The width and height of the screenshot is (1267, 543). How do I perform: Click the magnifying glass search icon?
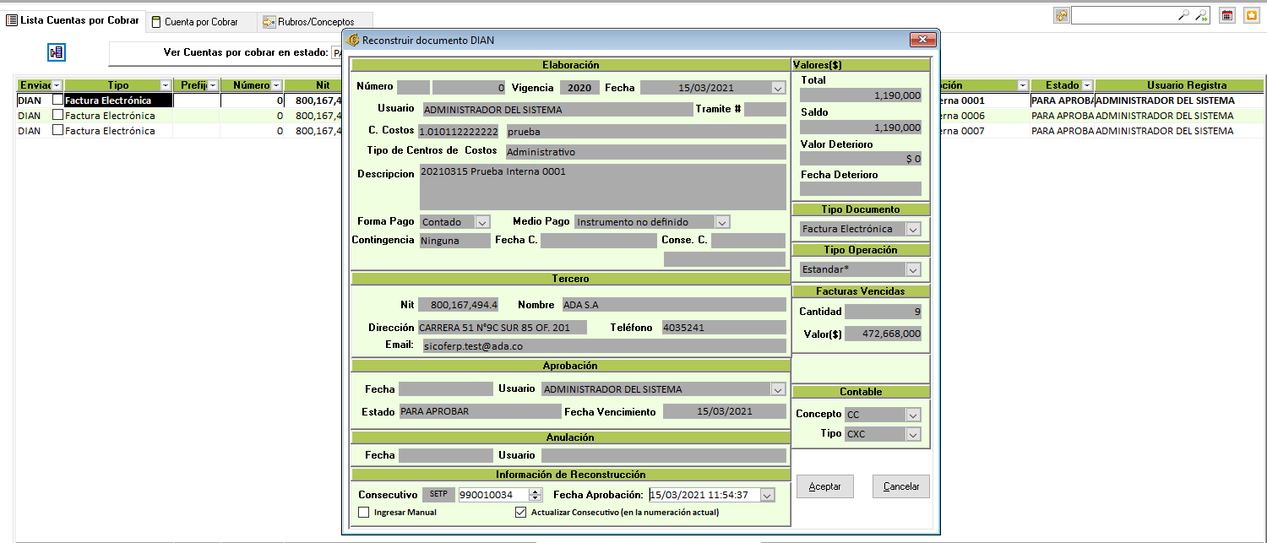click(x=1183, y=15)
